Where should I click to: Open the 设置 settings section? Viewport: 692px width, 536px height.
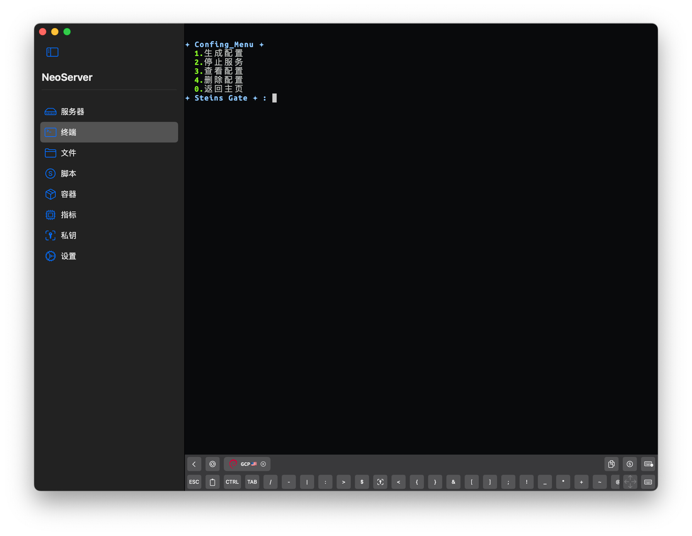[69, 256]
